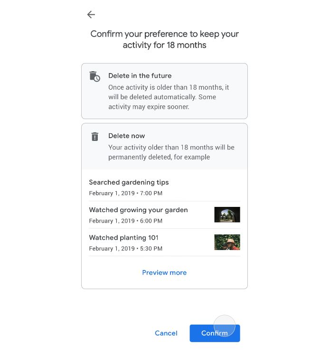Select the Searched gardening tips entry
330x354 pixels.
point(129,182)
